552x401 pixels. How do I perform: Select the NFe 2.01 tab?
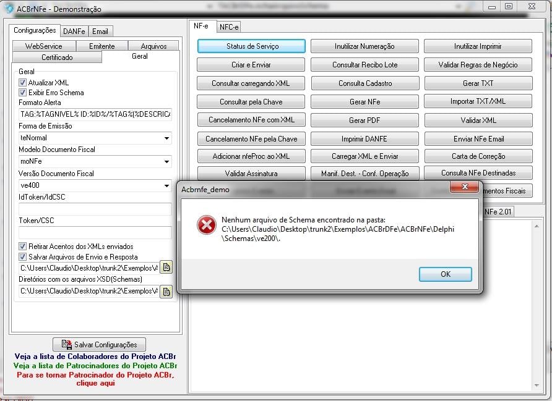pyautogui.click(x=498, y=211)
